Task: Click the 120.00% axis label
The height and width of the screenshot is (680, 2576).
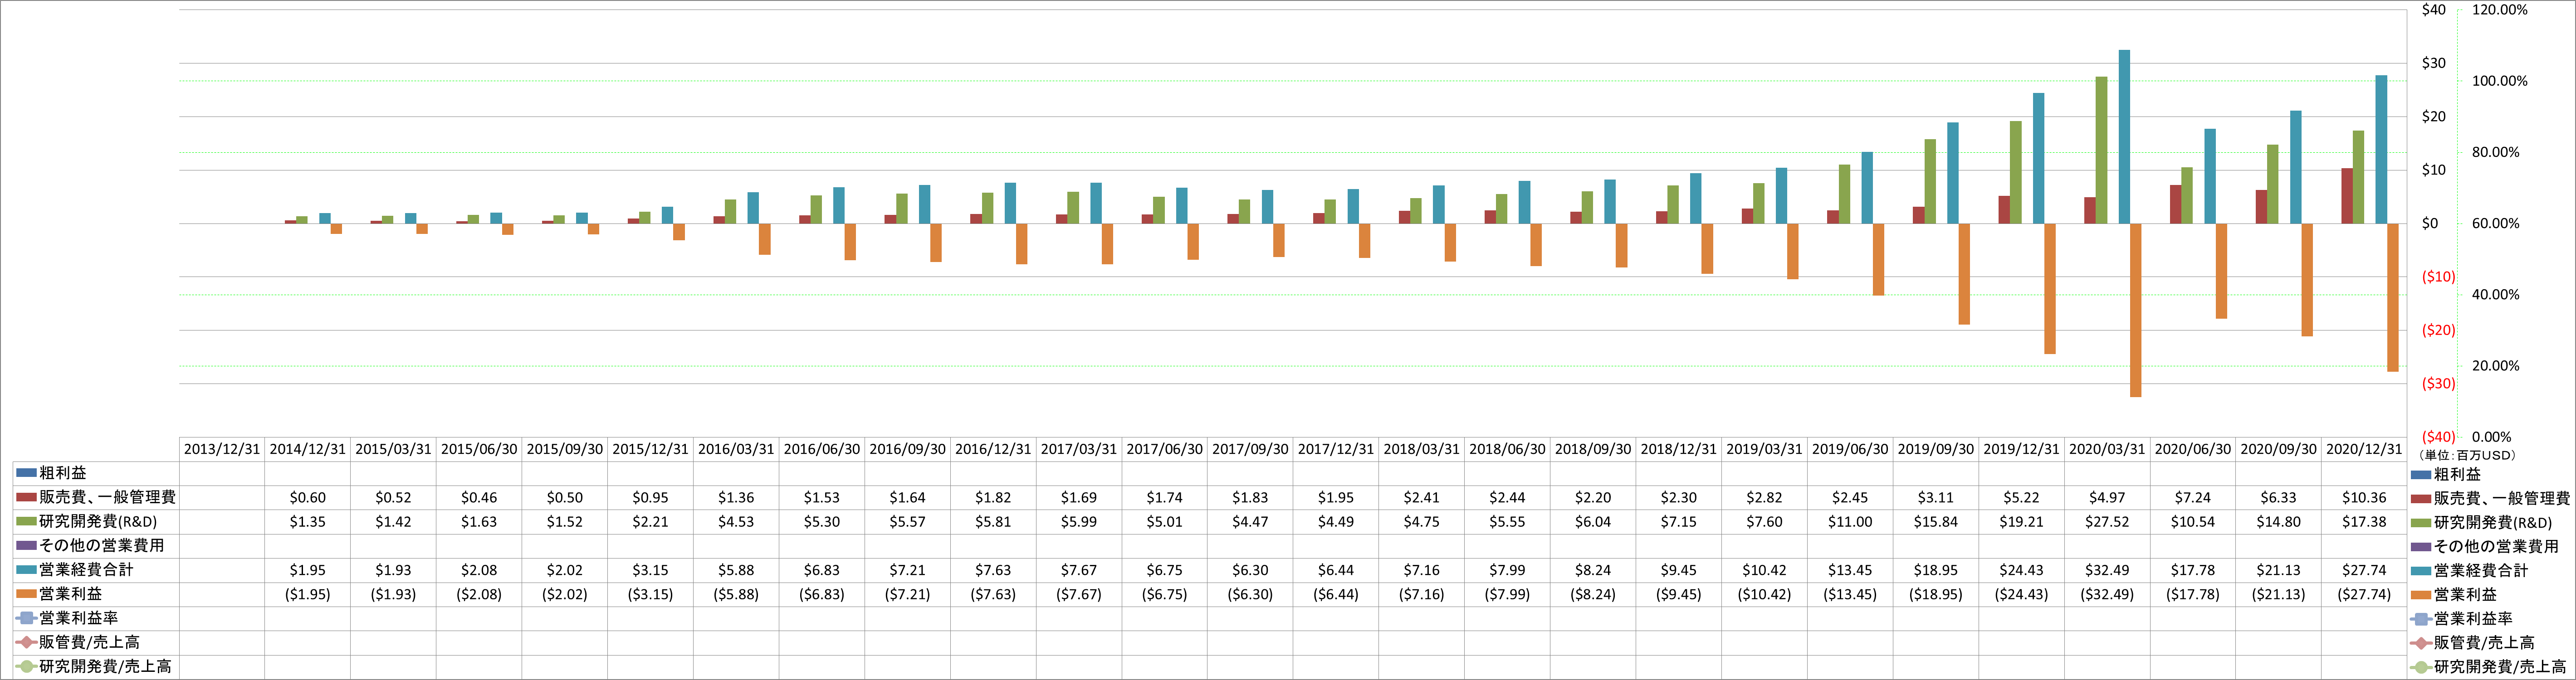Action: point(2499,10)
